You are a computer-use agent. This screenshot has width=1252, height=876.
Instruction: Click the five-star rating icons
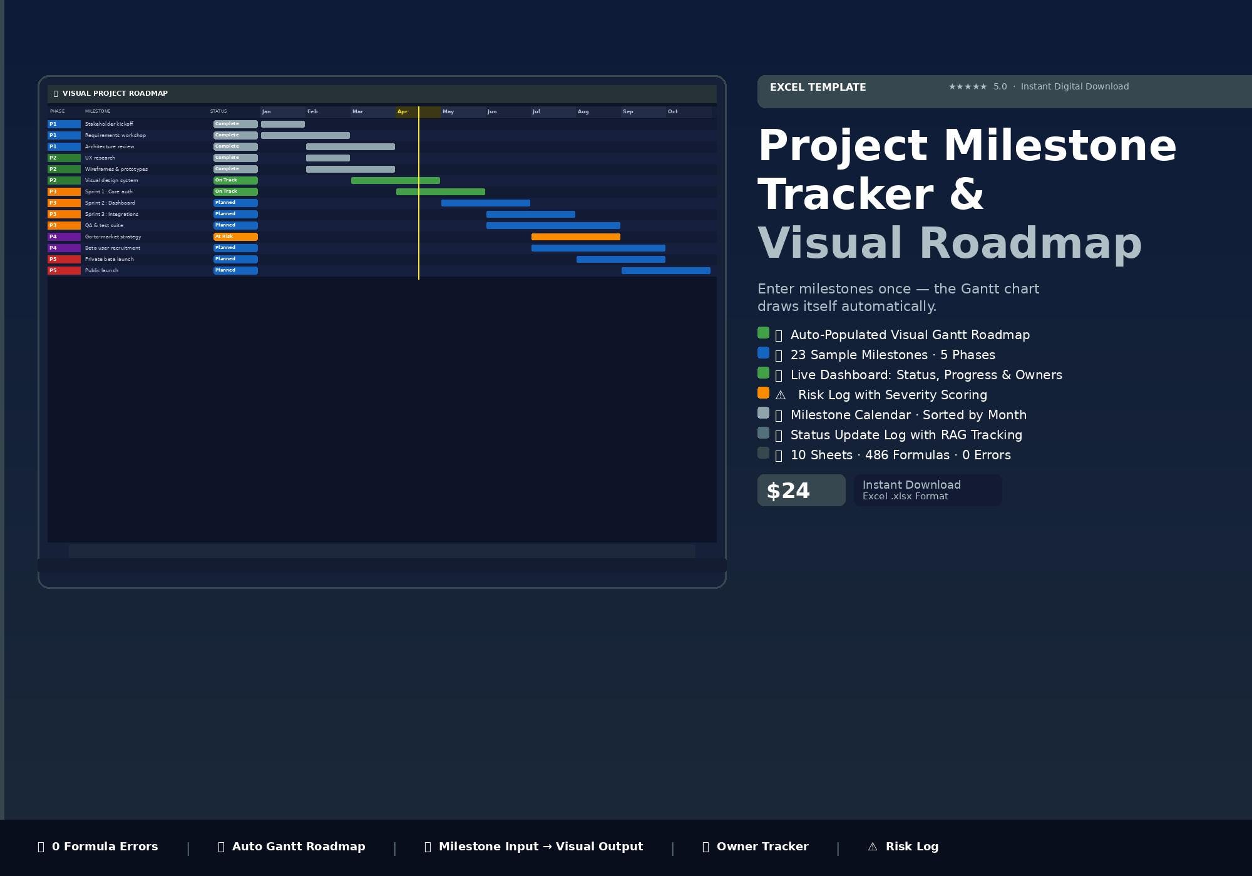tap(968, 87)
